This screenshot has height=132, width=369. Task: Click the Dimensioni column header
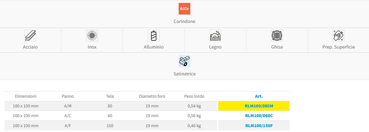point(26,96)
